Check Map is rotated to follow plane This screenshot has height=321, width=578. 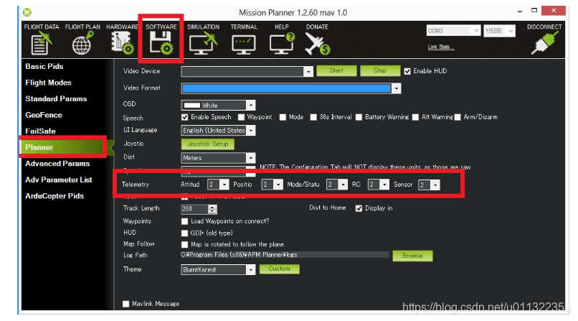click(185, 245)
